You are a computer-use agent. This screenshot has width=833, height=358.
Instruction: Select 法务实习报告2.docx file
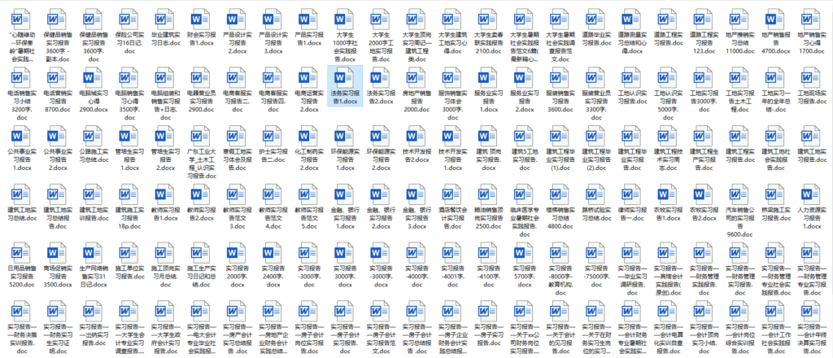pyautogui.click(x=381, y=77)
